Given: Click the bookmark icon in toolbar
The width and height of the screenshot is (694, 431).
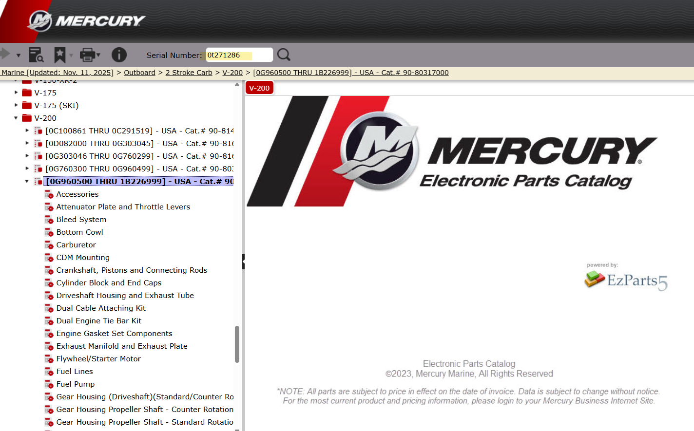Looking at the screenshot, I should coord(59,55).
